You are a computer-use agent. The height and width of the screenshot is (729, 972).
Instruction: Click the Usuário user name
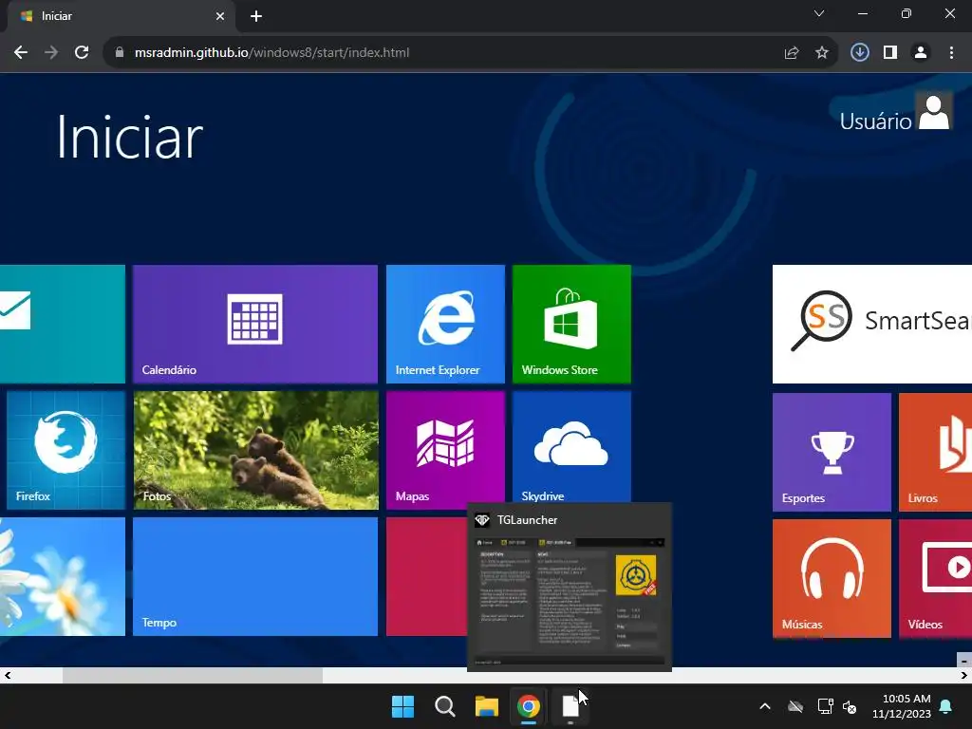point(875,121)
